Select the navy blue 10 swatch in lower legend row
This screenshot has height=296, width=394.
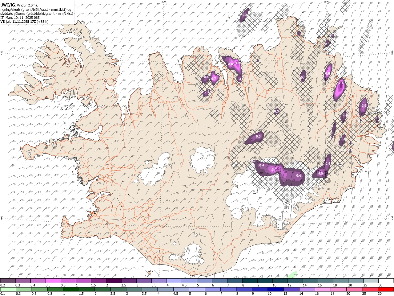pyautogui.click(x=275, y=289)
